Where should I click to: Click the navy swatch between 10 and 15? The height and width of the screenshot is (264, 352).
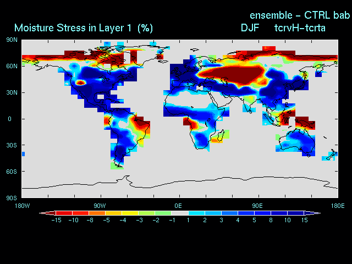click(x=295, y=213)
